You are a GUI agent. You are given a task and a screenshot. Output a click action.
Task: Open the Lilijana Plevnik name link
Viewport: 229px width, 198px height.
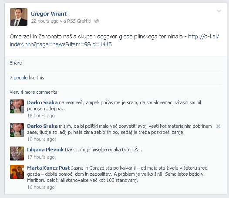(x=45, y=150)
